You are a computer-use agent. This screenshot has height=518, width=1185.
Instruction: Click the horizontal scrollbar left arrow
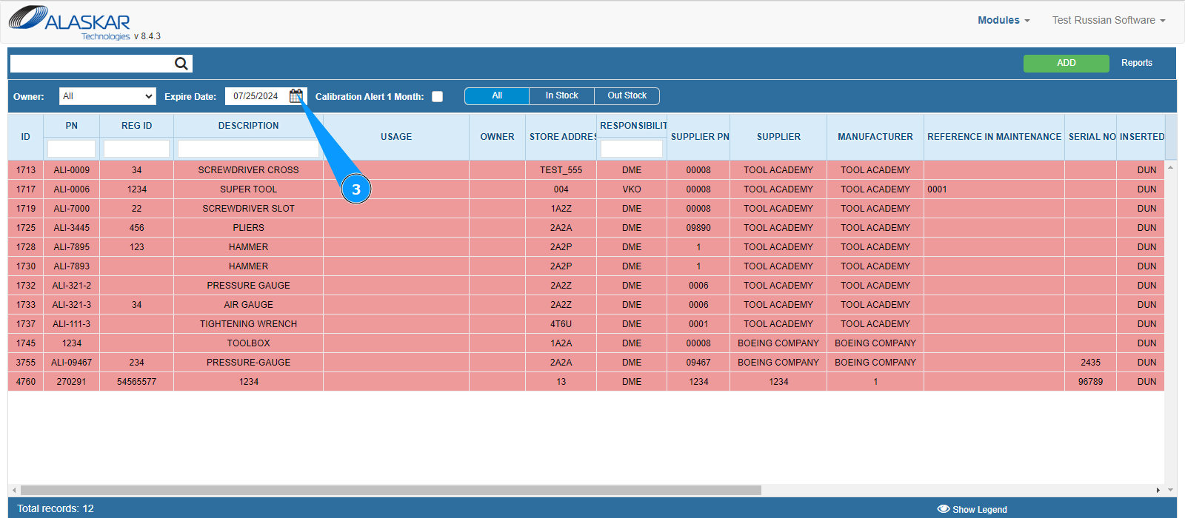click(14, 490)
